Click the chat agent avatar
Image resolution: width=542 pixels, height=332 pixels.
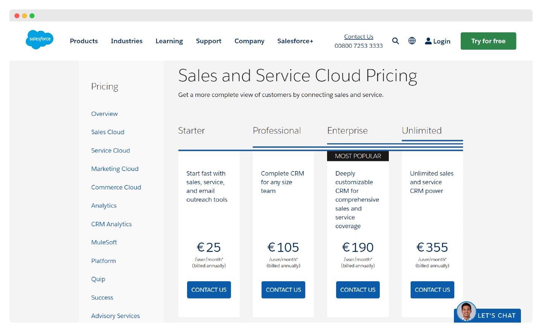[466, 311]
